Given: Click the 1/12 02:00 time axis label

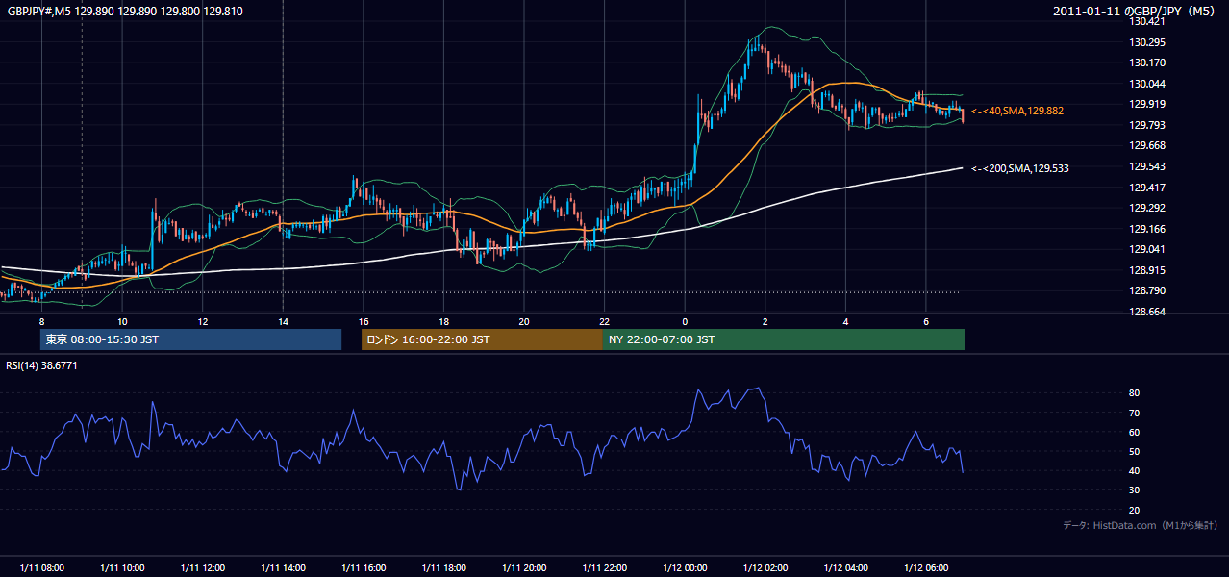Looking at the screenshot, I should (765, 567).
